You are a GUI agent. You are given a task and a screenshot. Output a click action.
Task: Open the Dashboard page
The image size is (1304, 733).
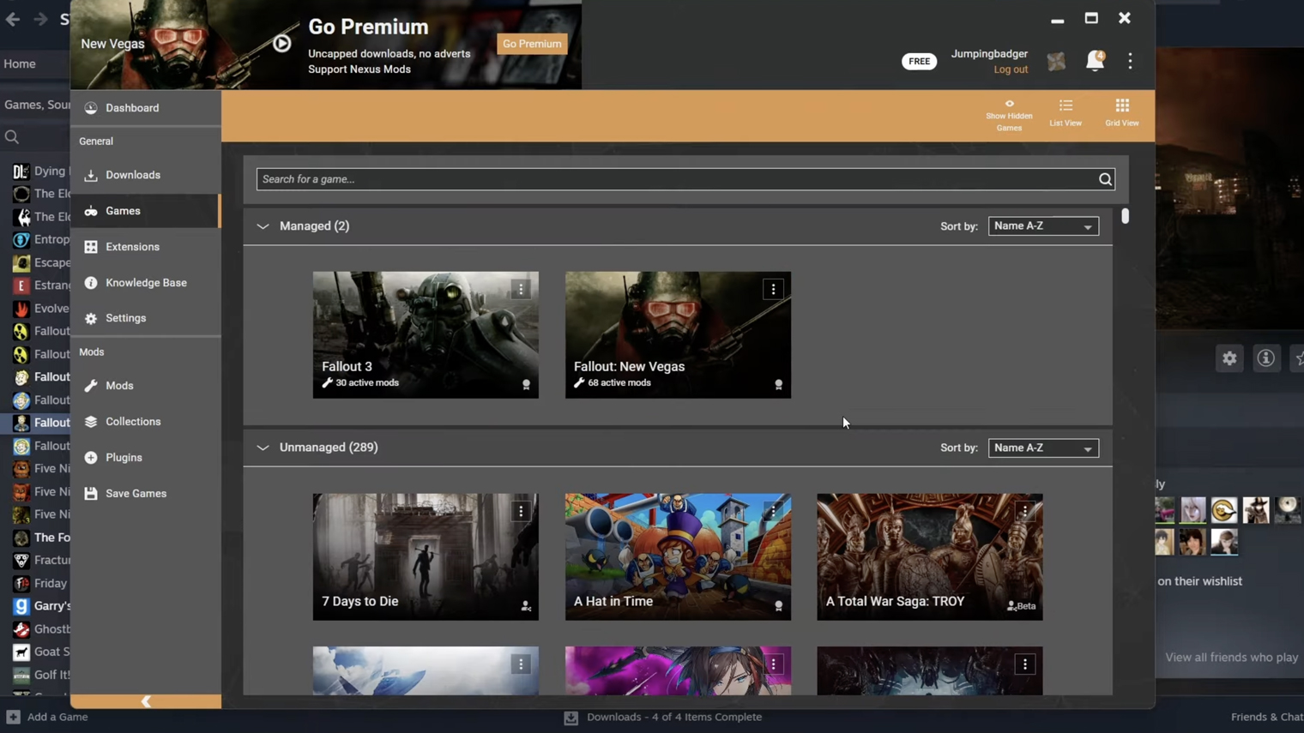click(x=145, y=108)
